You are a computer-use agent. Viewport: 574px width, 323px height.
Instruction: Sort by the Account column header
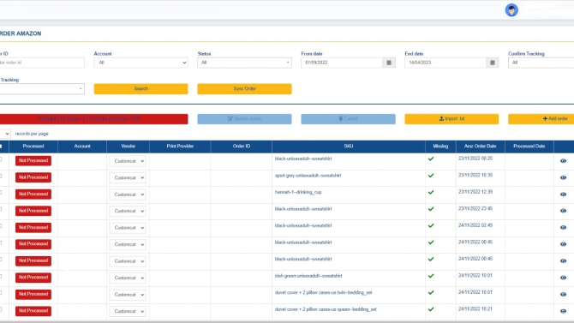pos(82,147)
